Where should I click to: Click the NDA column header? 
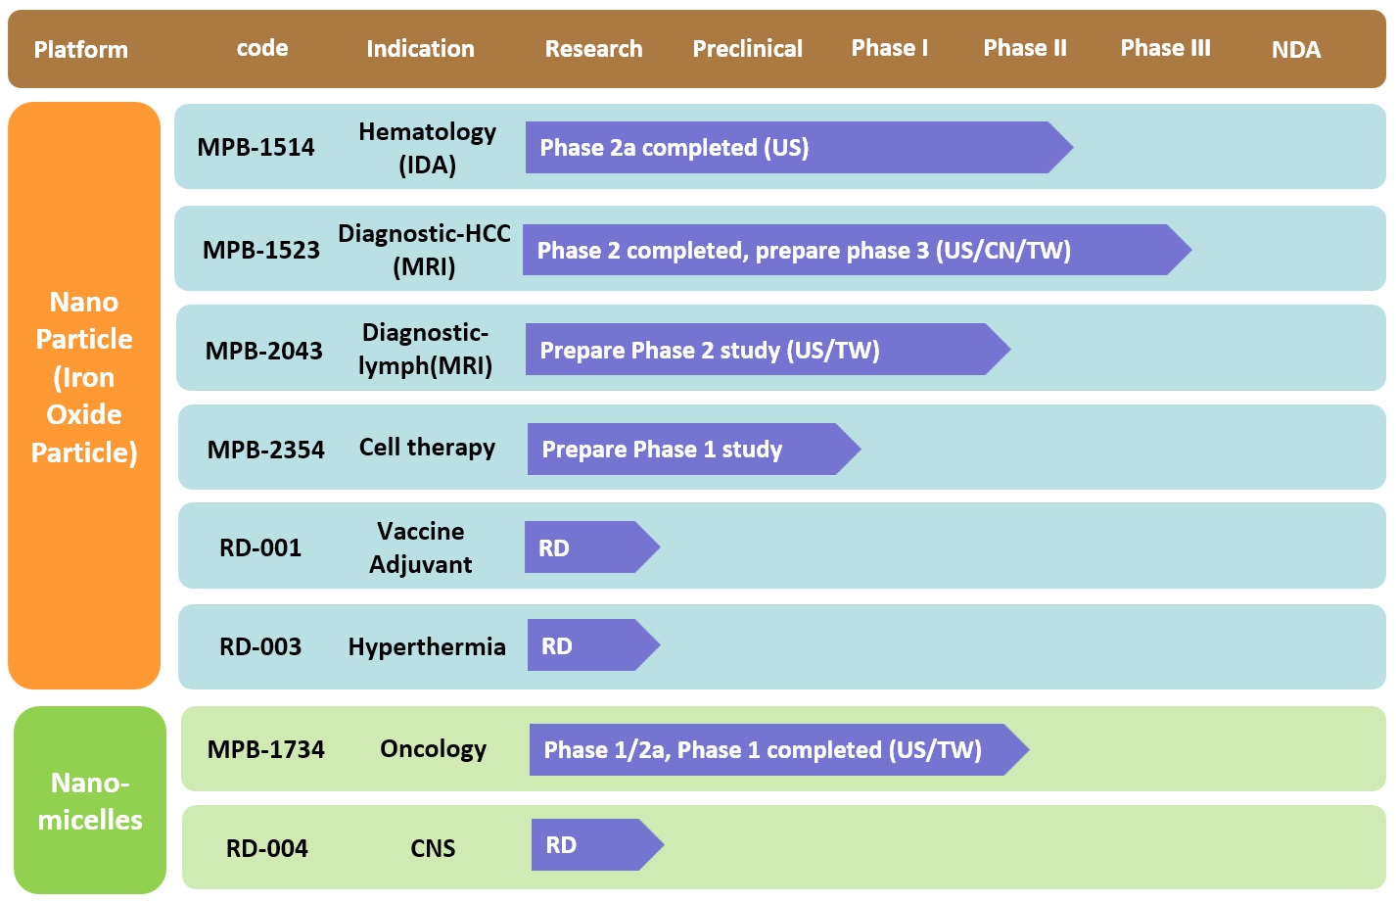click(x=1295, y=49)
